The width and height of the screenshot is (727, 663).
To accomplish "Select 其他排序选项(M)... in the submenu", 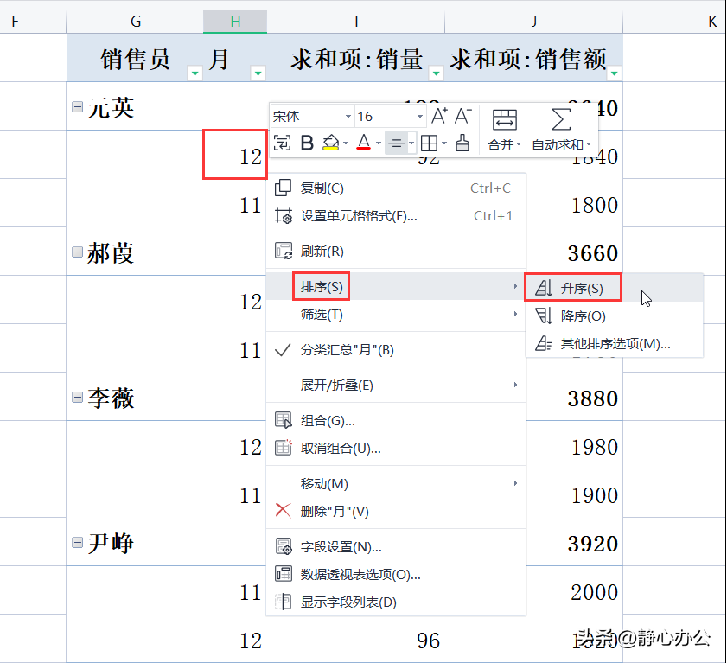I will 615,343.
